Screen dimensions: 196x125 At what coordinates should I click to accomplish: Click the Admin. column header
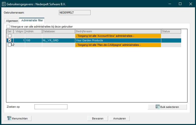pyautogui.click(x=33, y=31)
